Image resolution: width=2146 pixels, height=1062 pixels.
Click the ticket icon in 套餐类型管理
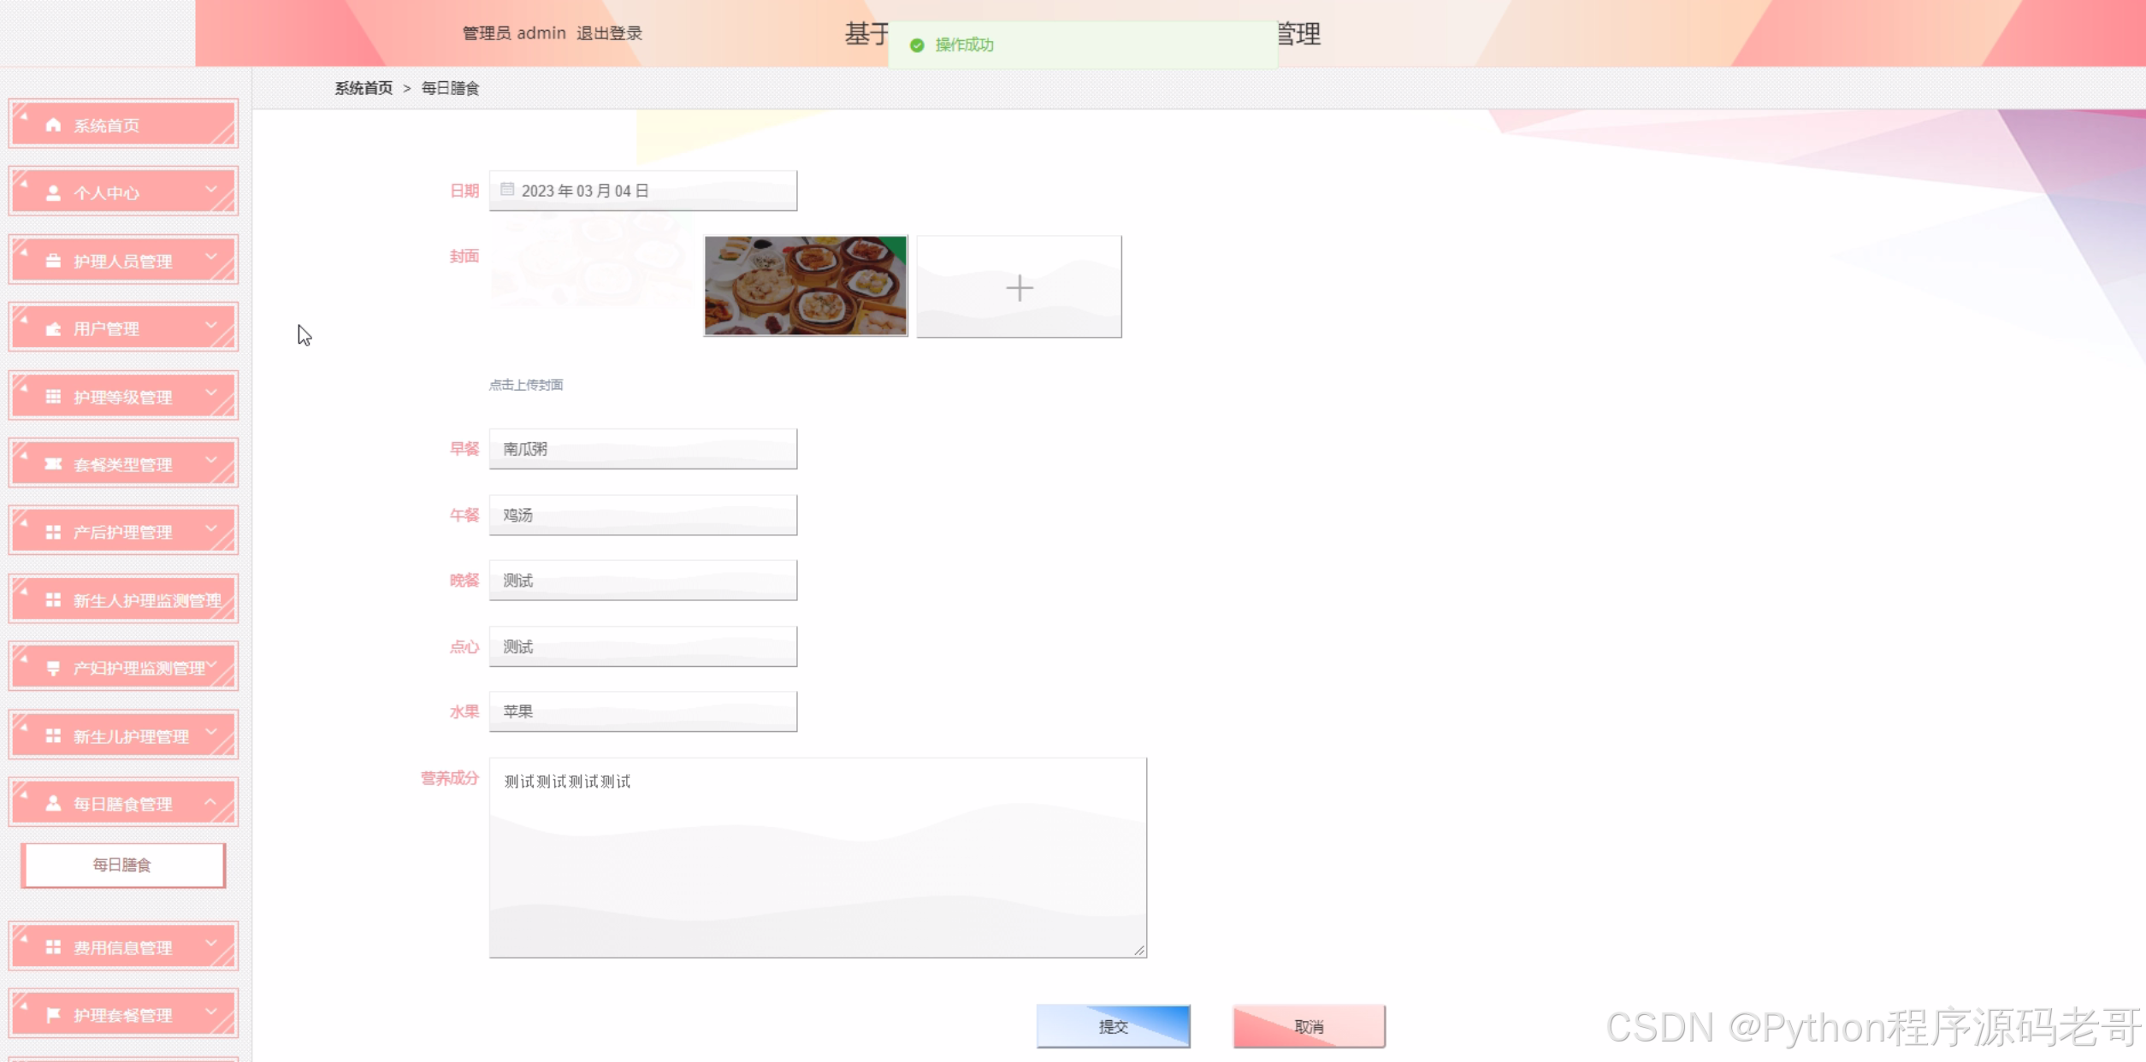[x=53, y=464]
